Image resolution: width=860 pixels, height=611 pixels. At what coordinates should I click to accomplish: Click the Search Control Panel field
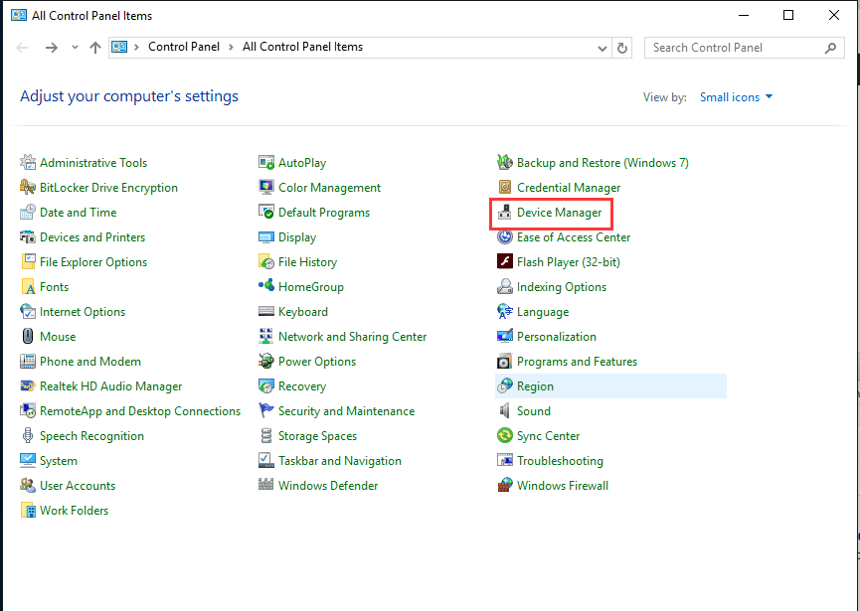pyautogui.click(x=736, y=48)
